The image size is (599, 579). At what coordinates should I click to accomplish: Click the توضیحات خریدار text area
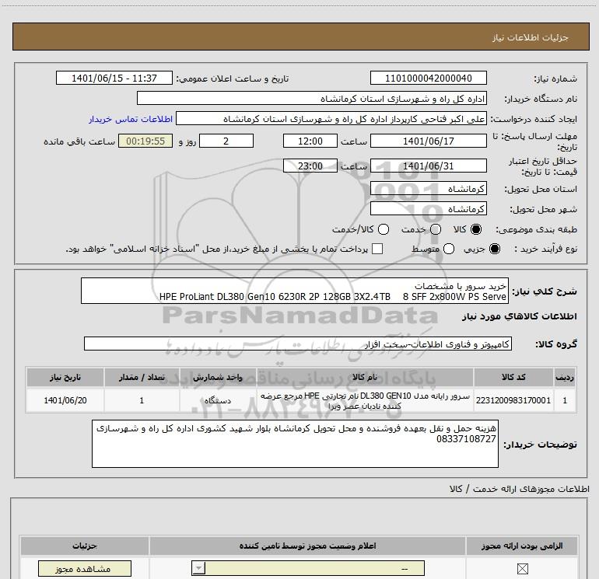coord(295,444)
